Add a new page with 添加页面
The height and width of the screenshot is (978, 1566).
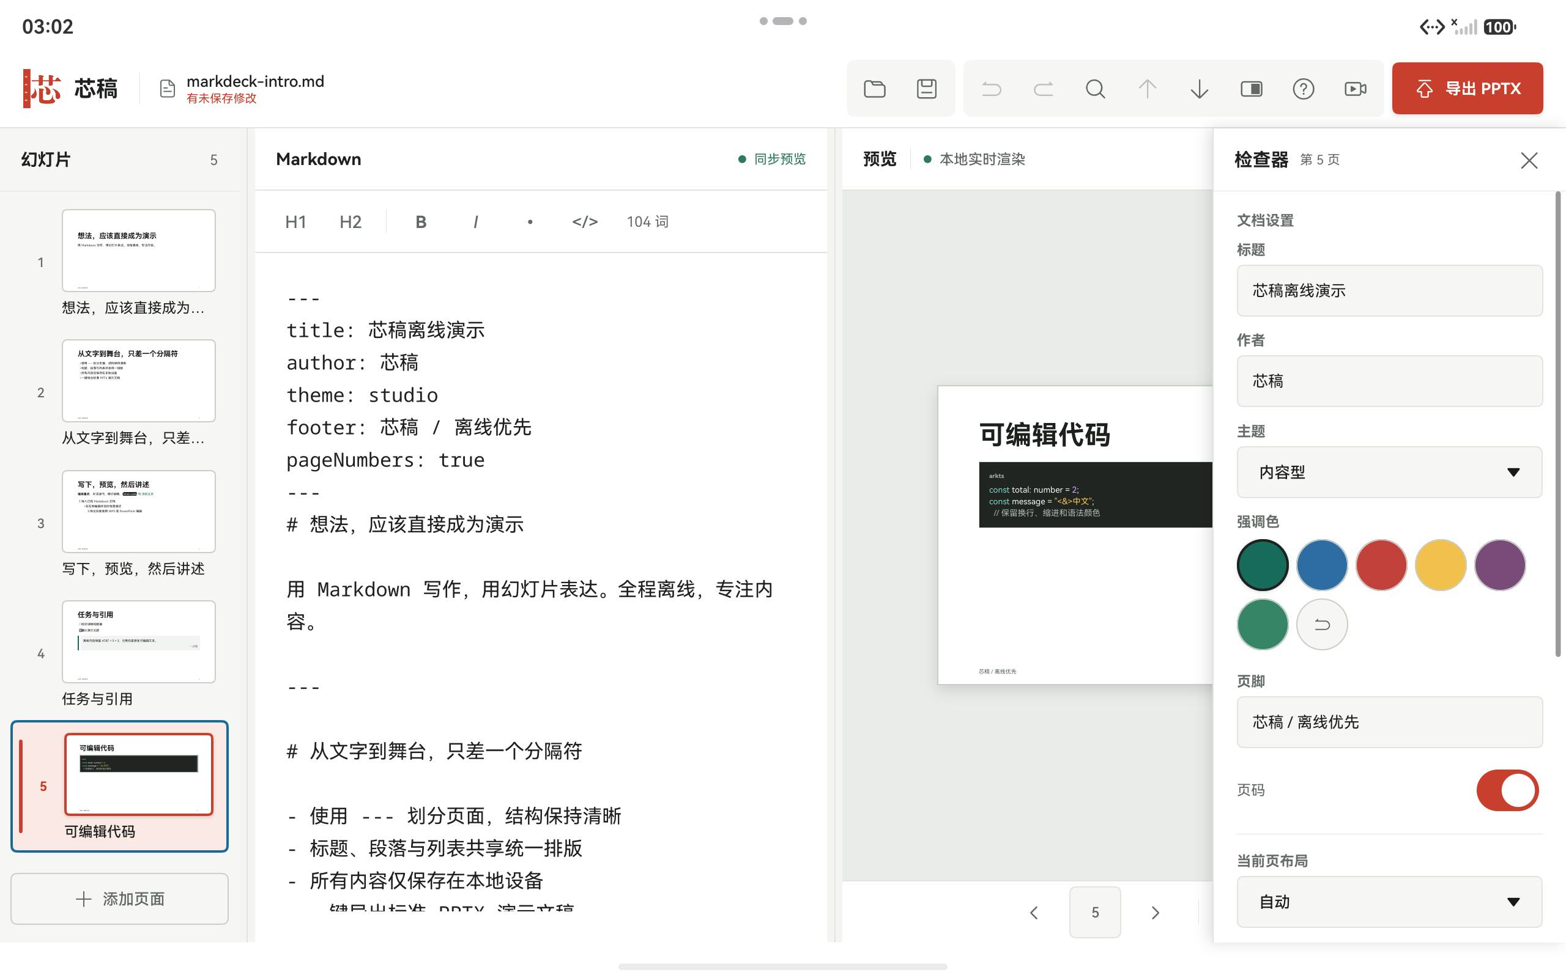[x=120, y=899]
